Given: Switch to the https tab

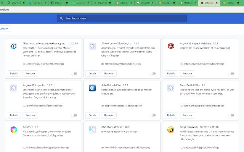Looking at the screenshot, I should pyautogui.click(x=188, y=3).
